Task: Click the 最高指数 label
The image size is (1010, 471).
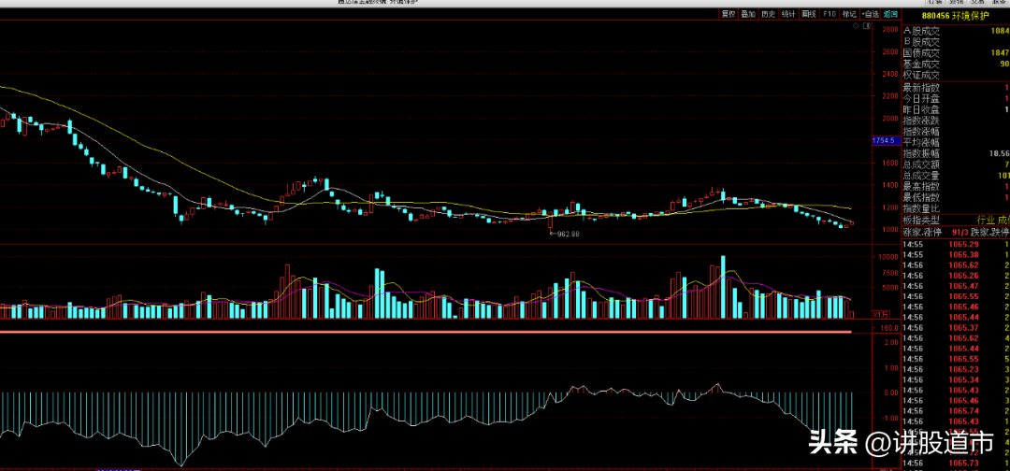Action: tap(921, 186)
